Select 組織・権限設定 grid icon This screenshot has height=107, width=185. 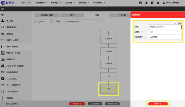(3, 46)
